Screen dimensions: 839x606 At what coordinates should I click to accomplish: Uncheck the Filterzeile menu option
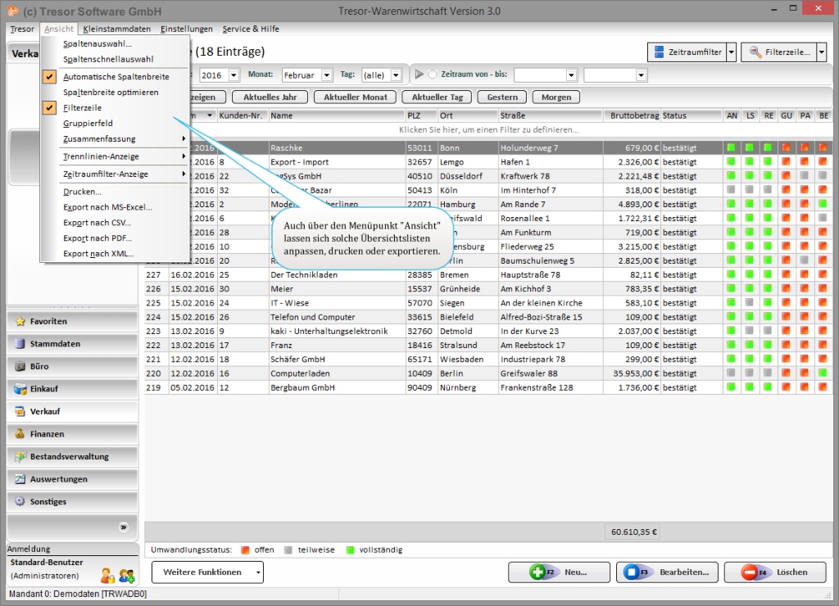click(x=82, y=107)
